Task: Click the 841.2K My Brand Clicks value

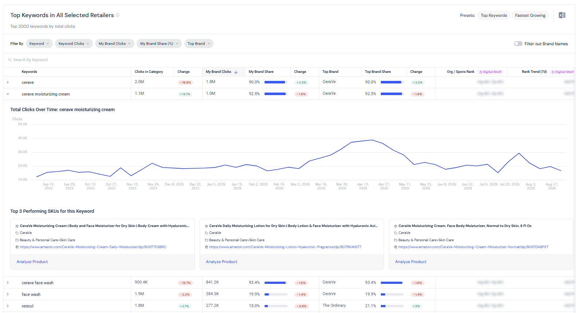Action: 212,282
